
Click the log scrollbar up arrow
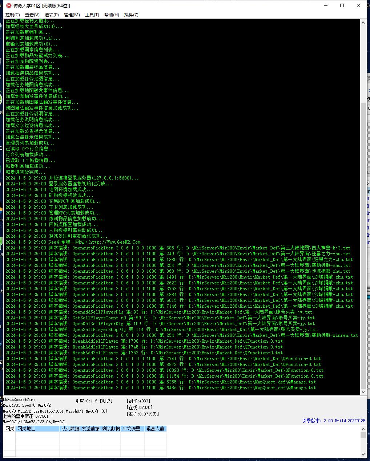click(x=363, y=23)
